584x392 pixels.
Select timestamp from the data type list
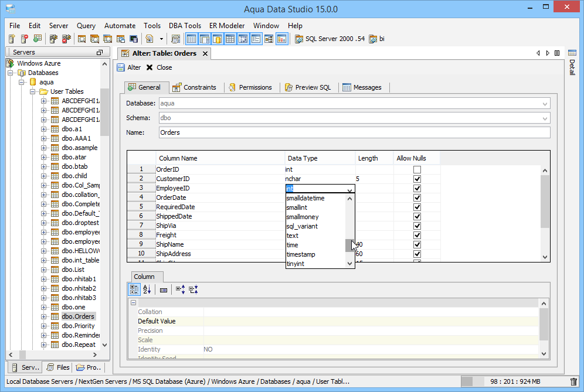click(x=301, y=254)
